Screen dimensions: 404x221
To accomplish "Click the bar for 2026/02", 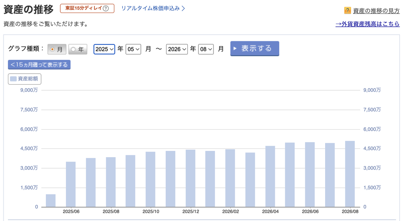I will pos(230,178).
